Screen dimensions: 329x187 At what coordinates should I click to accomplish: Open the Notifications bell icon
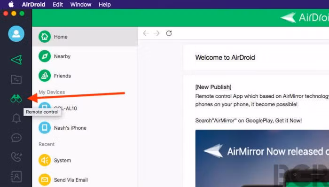coord(16,118)
